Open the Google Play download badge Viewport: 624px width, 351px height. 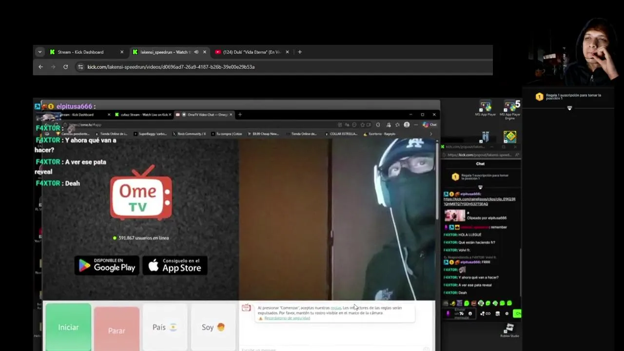pos(107,265)
